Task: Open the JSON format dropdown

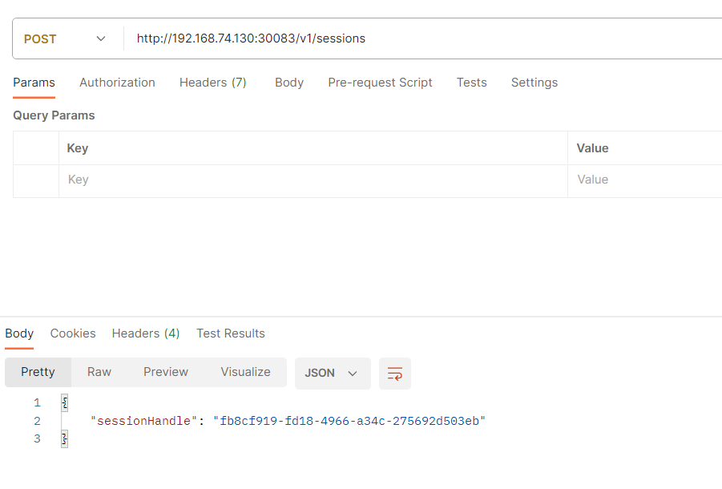Action: [332, 374]
